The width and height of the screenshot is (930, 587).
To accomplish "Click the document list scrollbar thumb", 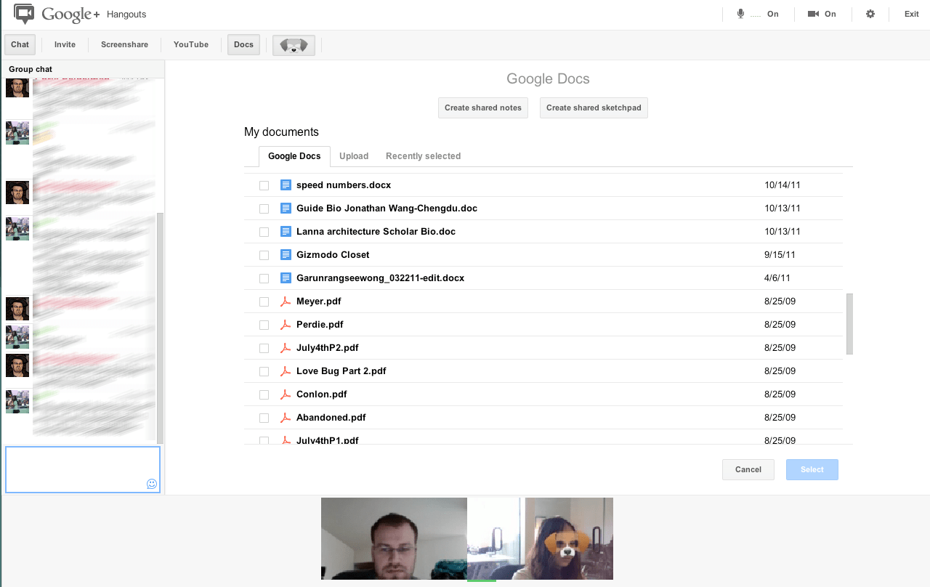I will coord(850,324).
